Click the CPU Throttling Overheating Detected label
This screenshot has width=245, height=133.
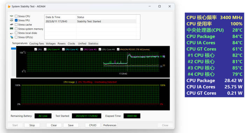[97, 82]
